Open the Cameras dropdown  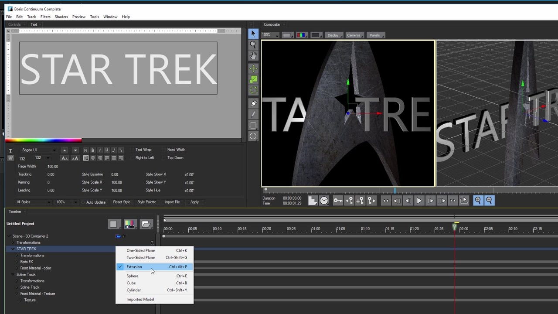click(355, 35)
